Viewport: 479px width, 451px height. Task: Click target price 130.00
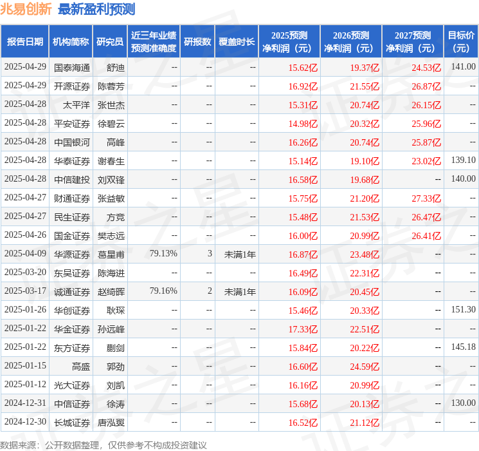click(464, 403)
